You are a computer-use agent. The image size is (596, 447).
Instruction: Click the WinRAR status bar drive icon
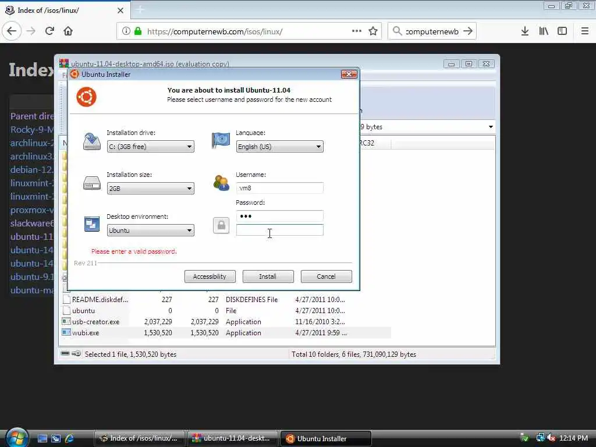point(65,353)
